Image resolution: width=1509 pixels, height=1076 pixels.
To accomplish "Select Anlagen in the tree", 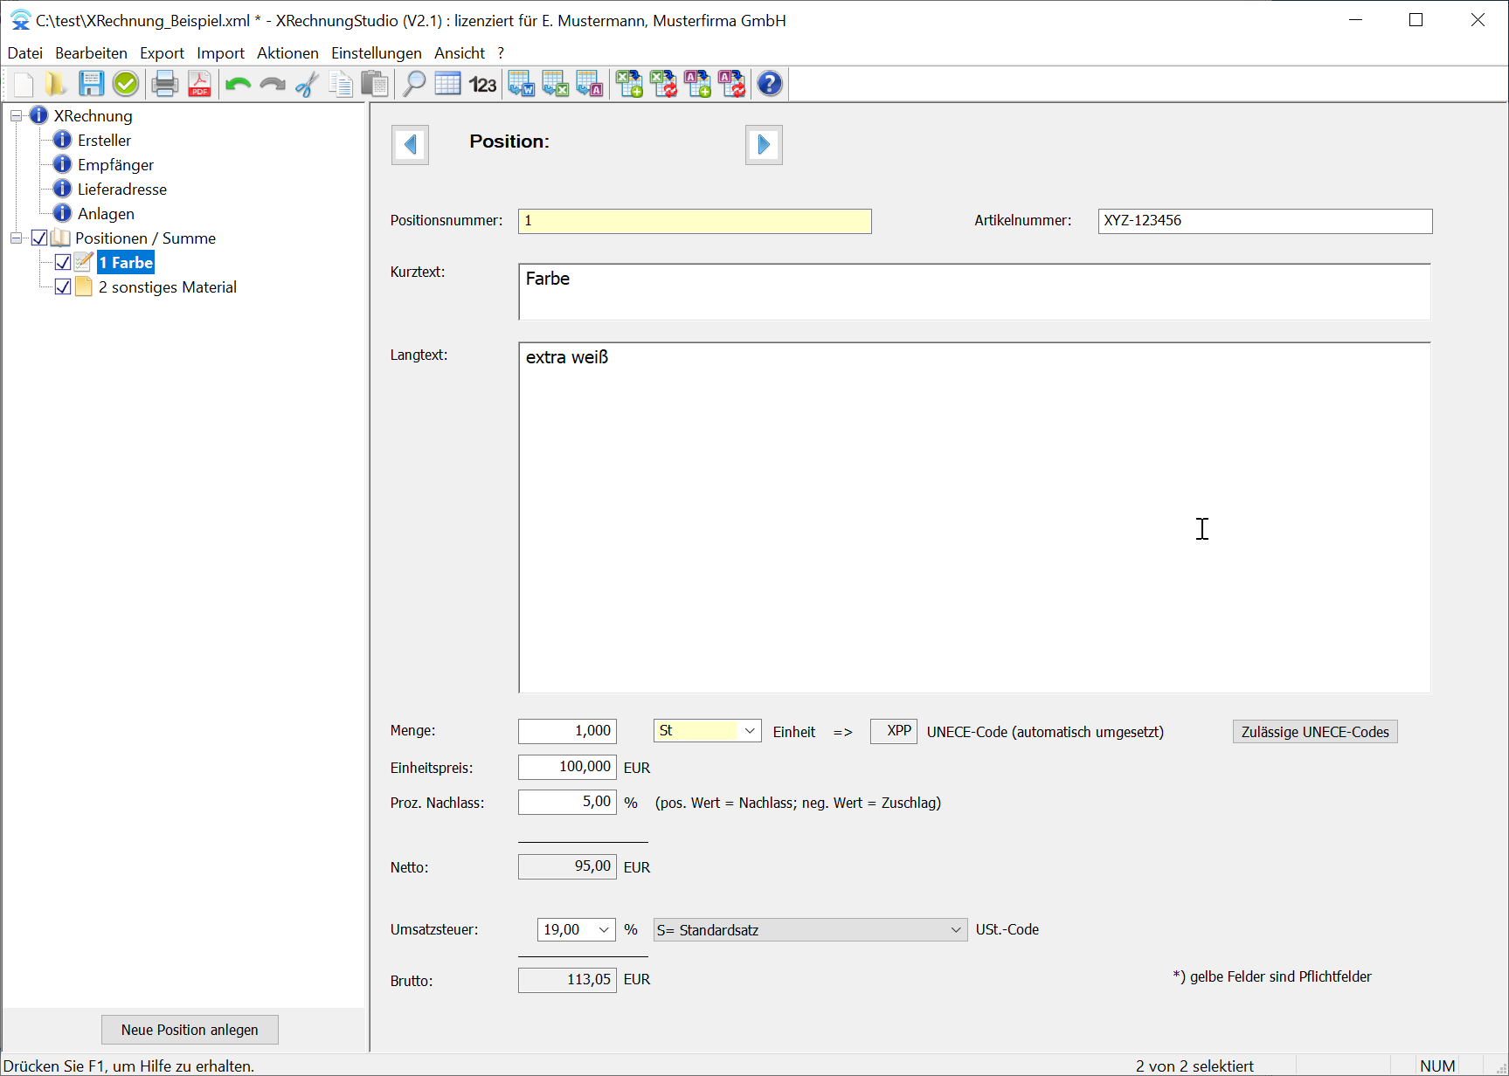I will [x=106, y=213].
